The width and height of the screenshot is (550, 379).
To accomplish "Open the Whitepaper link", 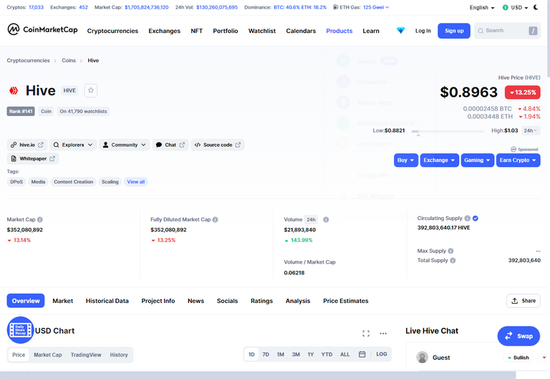I will [x=33, y=158].
